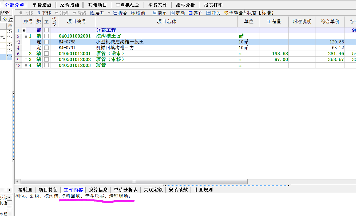
Task: Open the 分部分项 tab
Action: [x=14, y=5]
